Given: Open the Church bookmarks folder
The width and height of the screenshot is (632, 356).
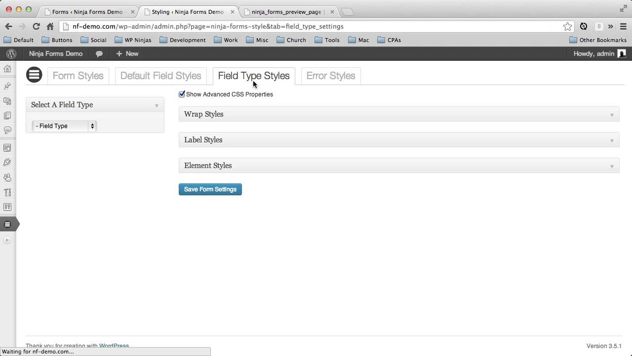Looking at the screenshot, I should [x=291, y=40].
